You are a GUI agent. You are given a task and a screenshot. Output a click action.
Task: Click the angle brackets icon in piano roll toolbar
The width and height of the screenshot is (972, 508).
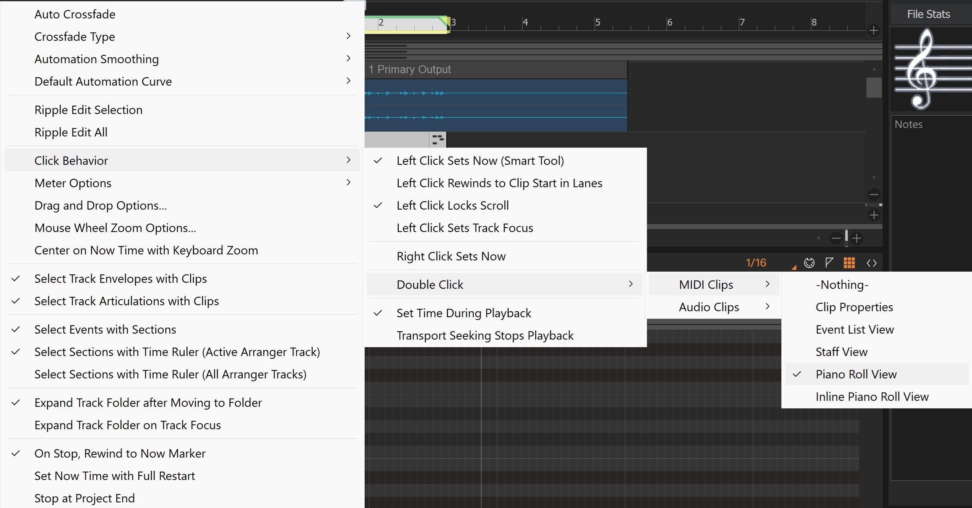click(x=872, y=263)
